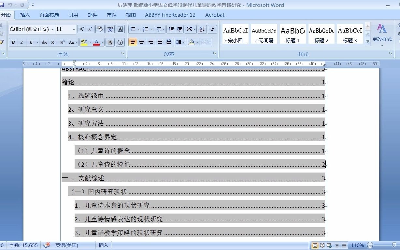Toggle bold formatting
This screenshot has height=250, width=400.
point(13,42)
